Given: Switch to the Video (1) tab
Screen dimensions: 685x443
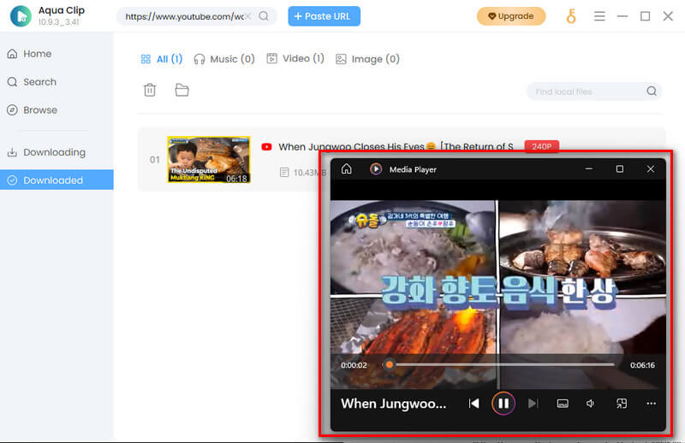Looking at the screenshot, I should pyautogui.click(x=295, y=58).
